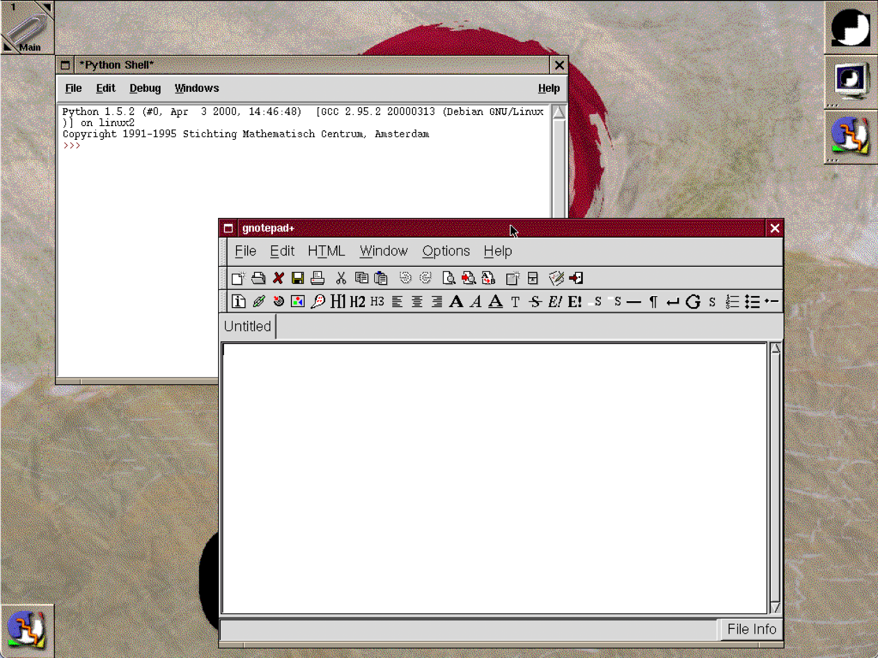
Task: Click the printer Print icon
Action: click(317, 278)
